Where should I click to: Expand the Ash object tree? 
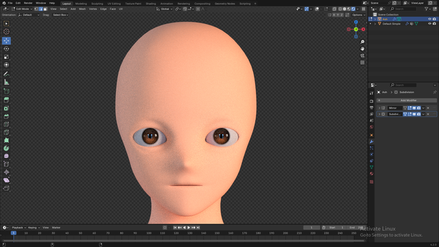tap(375, 19)
